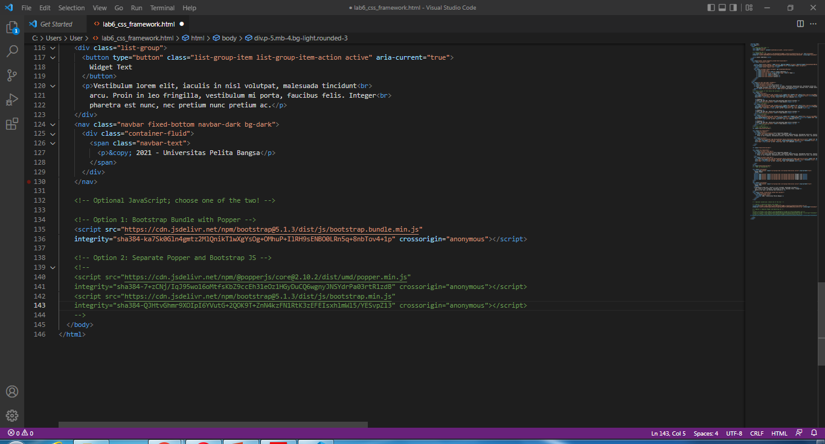Viewport: 825px width, 444px height.
Task: Open the Search icon in activity bar
Action: tap(12, 51)
